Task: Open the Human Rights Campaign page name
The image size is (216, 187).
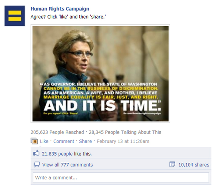Action: click(x=60, y=9)
